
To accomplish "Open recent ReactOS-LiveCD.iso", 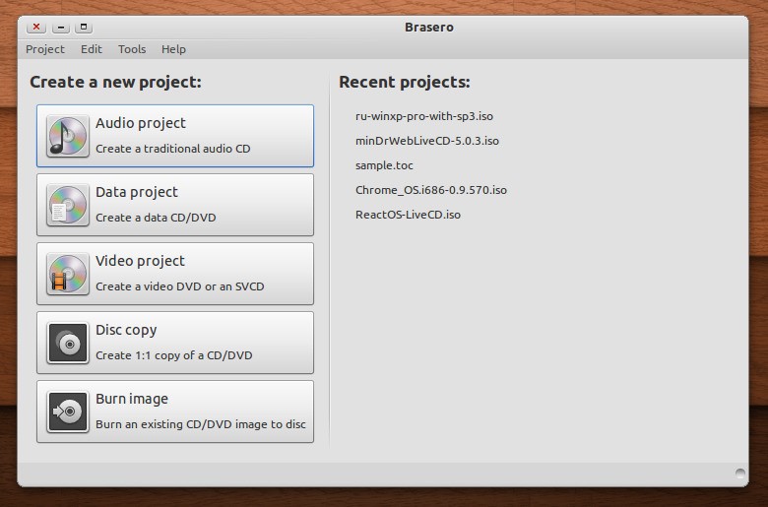I will [408, 215].
